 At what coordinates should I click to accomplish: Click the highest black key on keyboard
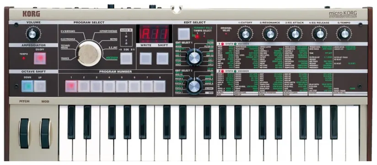pos(334,122)
